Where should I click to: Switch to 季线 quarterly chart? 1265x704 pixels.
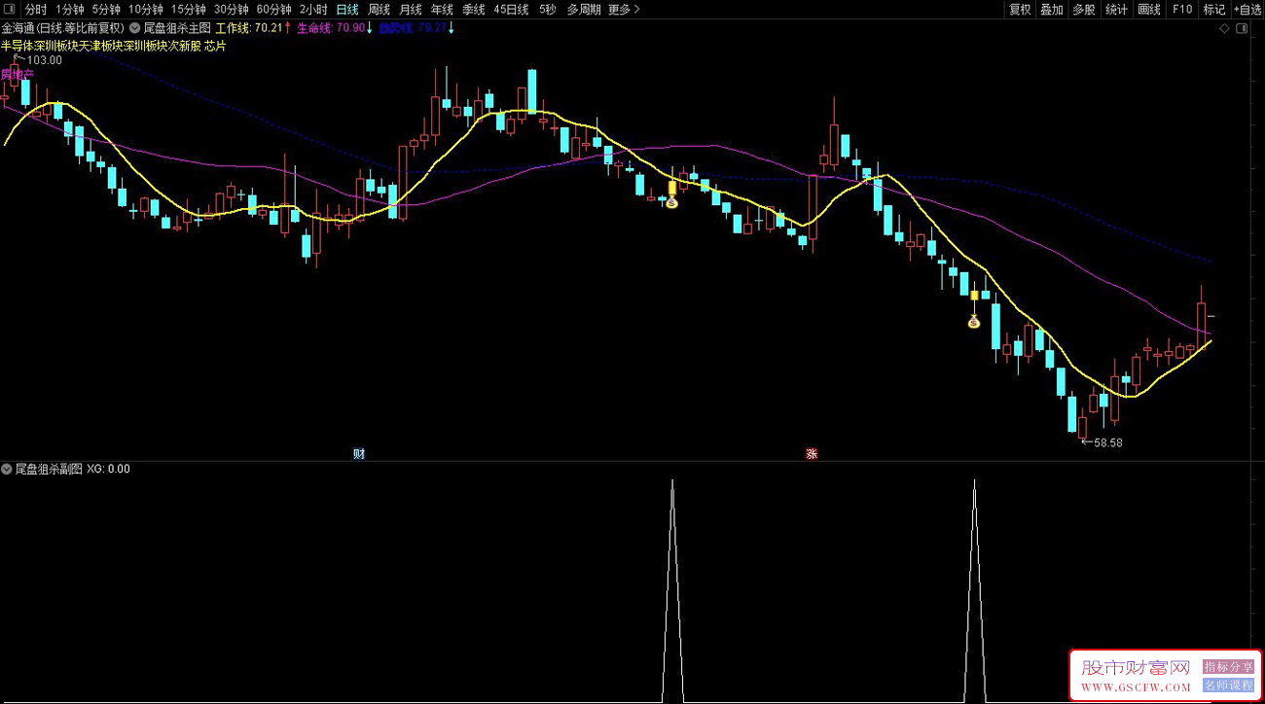[x=474, y=10]
